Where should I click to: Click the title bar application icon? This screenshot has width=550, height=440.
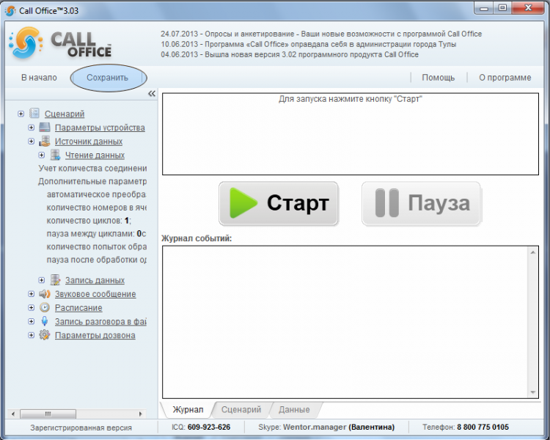(10, 10)
